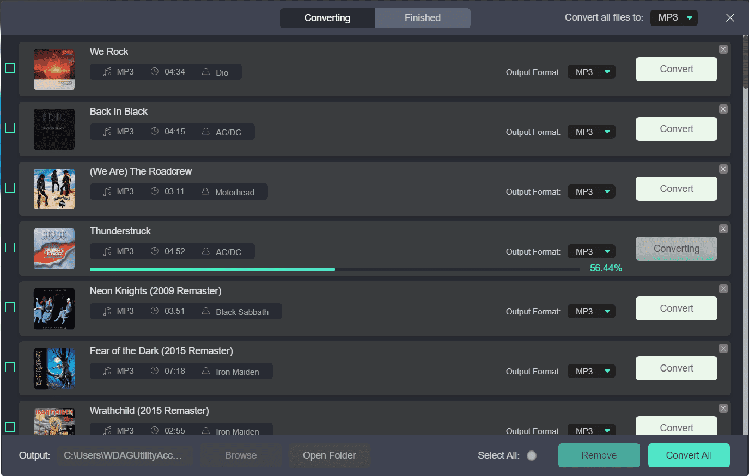Click the music note icon in Thunderstruck row
The width and height of the screenshot is (749, 476).
click(x=107, y=251)
